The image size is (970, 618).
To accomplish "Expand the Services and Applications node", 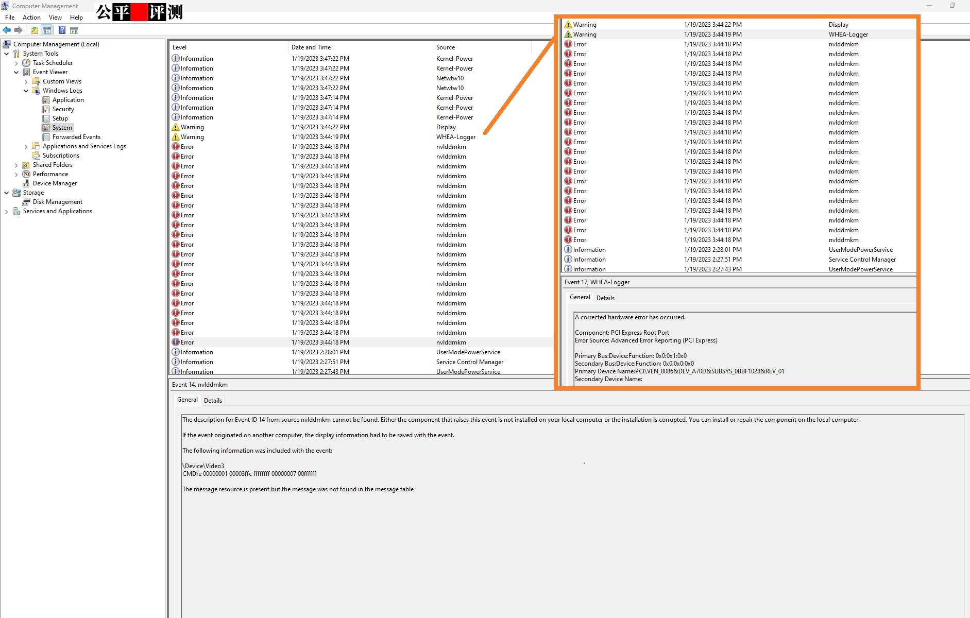I will point(7,211).
